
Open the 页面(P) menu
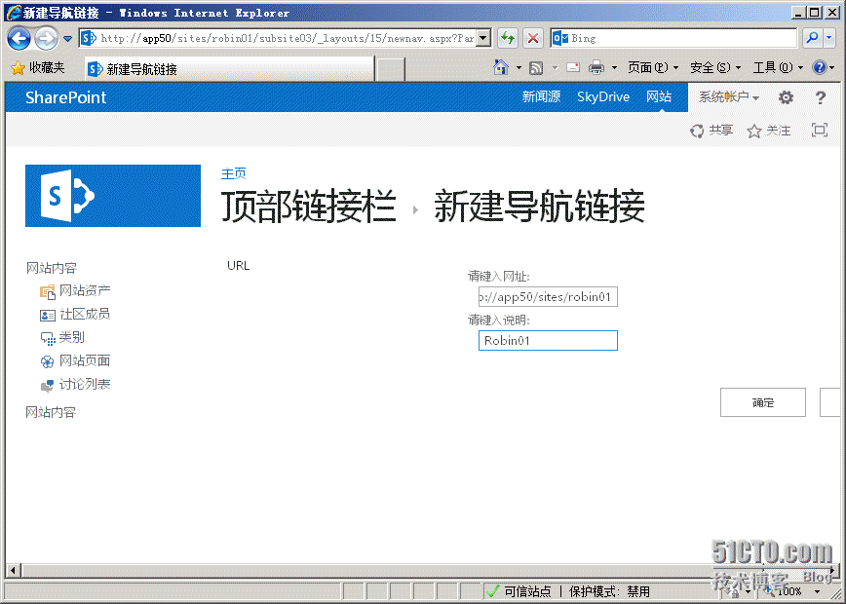(653, 68)
